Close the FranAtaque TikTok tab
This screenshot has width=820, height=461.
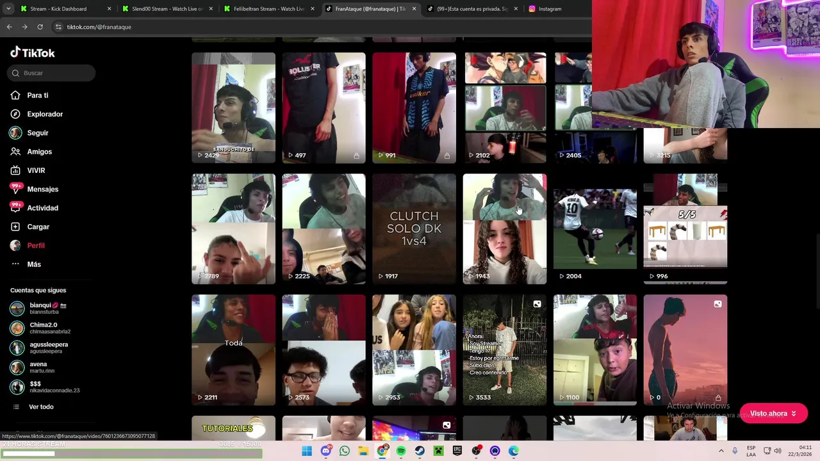(x=414, y=9)
